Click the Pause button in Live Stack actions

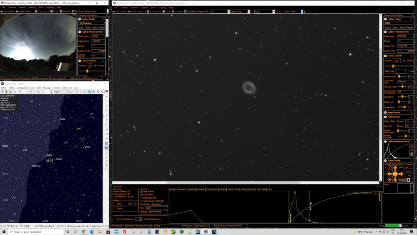pyautogui.click(x=119, y=208)
